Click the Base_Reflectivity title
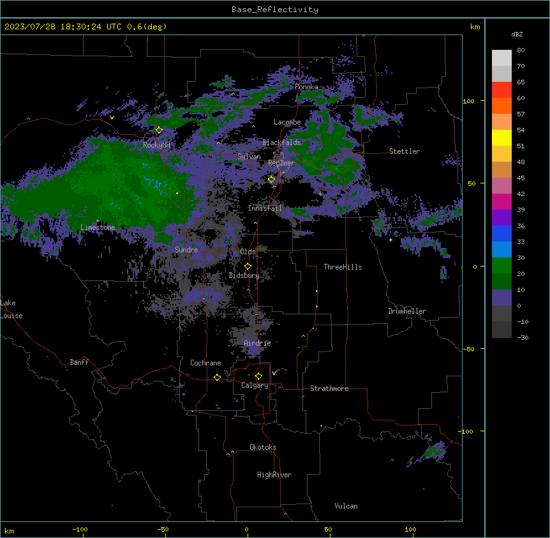The width and height of the screenshot is (550, 538). click(x=275, y=10)
